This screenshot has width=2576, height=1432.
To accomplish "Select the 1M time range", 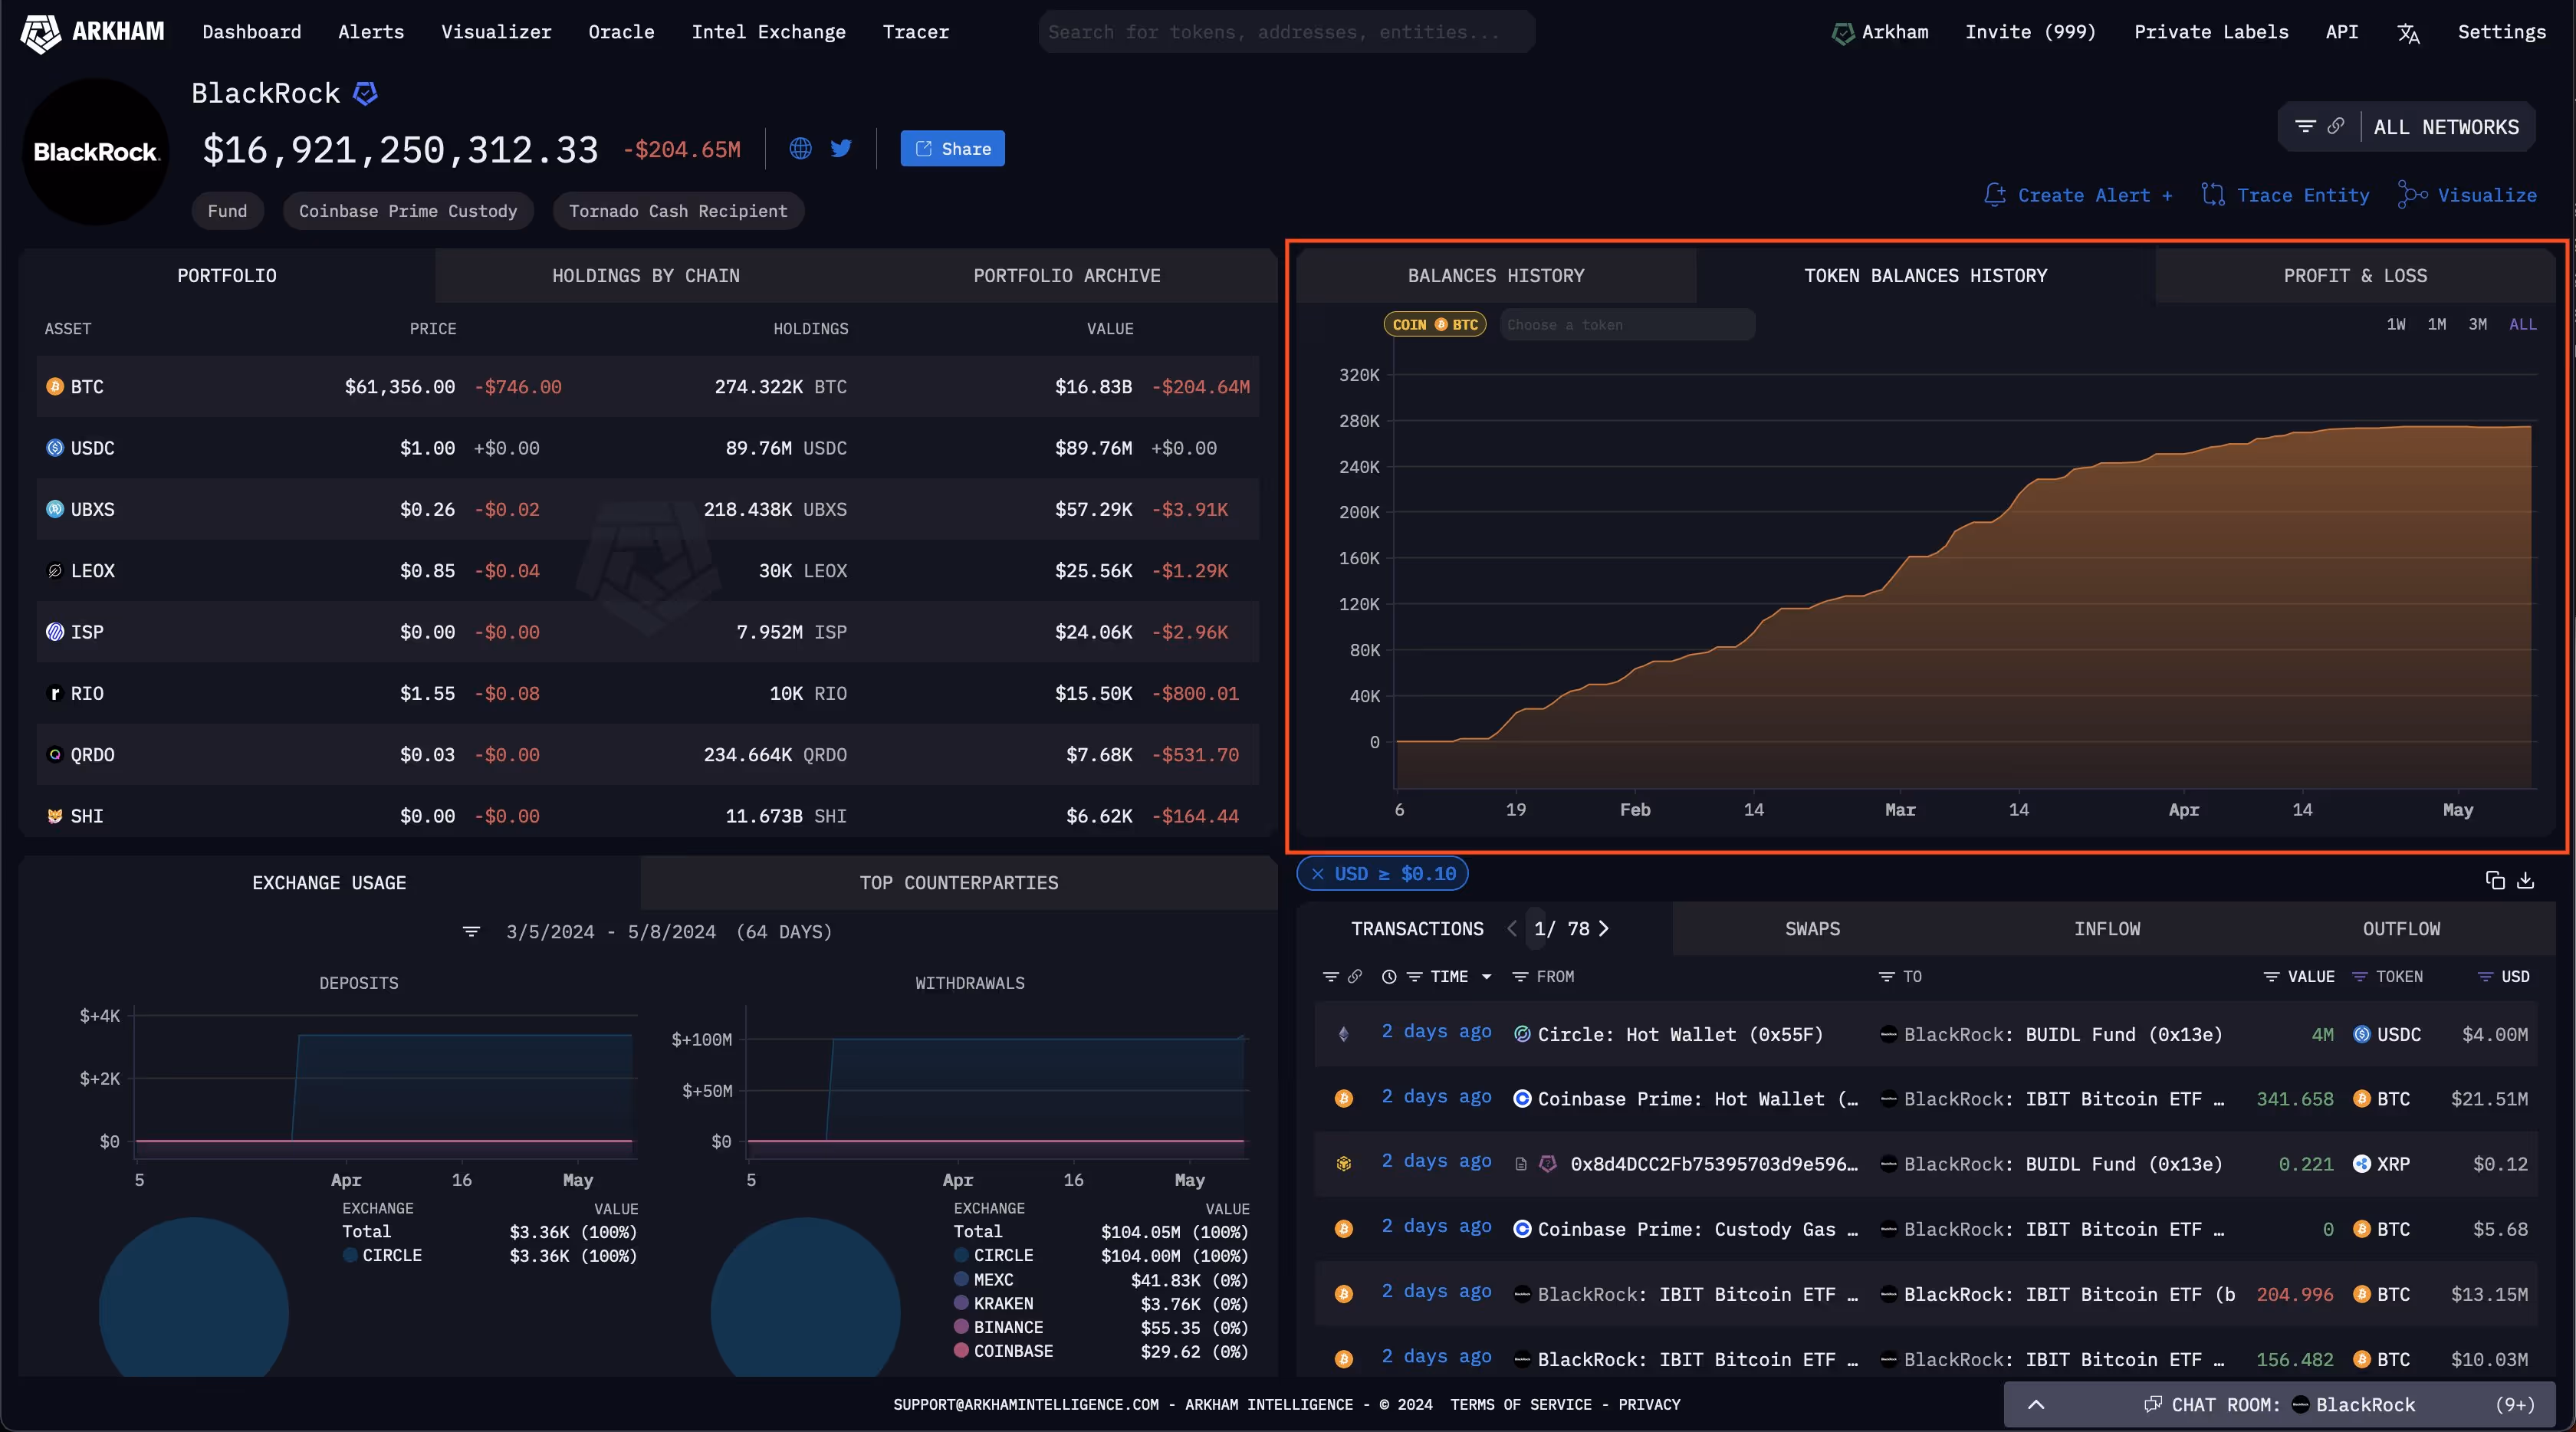I will (x=2436, y=324).
